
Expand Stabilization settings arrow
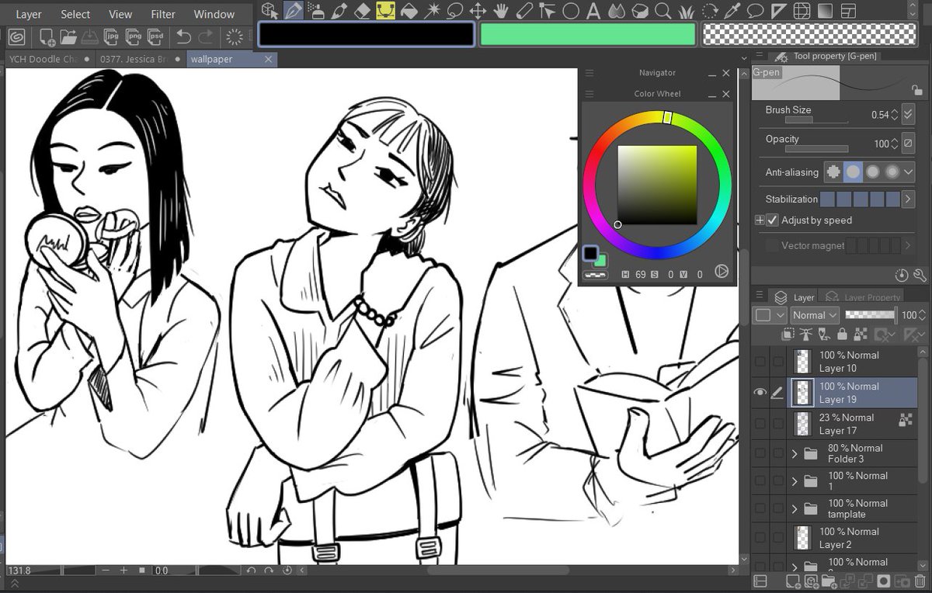click(908, 199)
